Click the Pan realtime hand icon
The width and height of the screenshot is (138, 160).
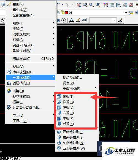pyautogui.click(x=79, y=5)
